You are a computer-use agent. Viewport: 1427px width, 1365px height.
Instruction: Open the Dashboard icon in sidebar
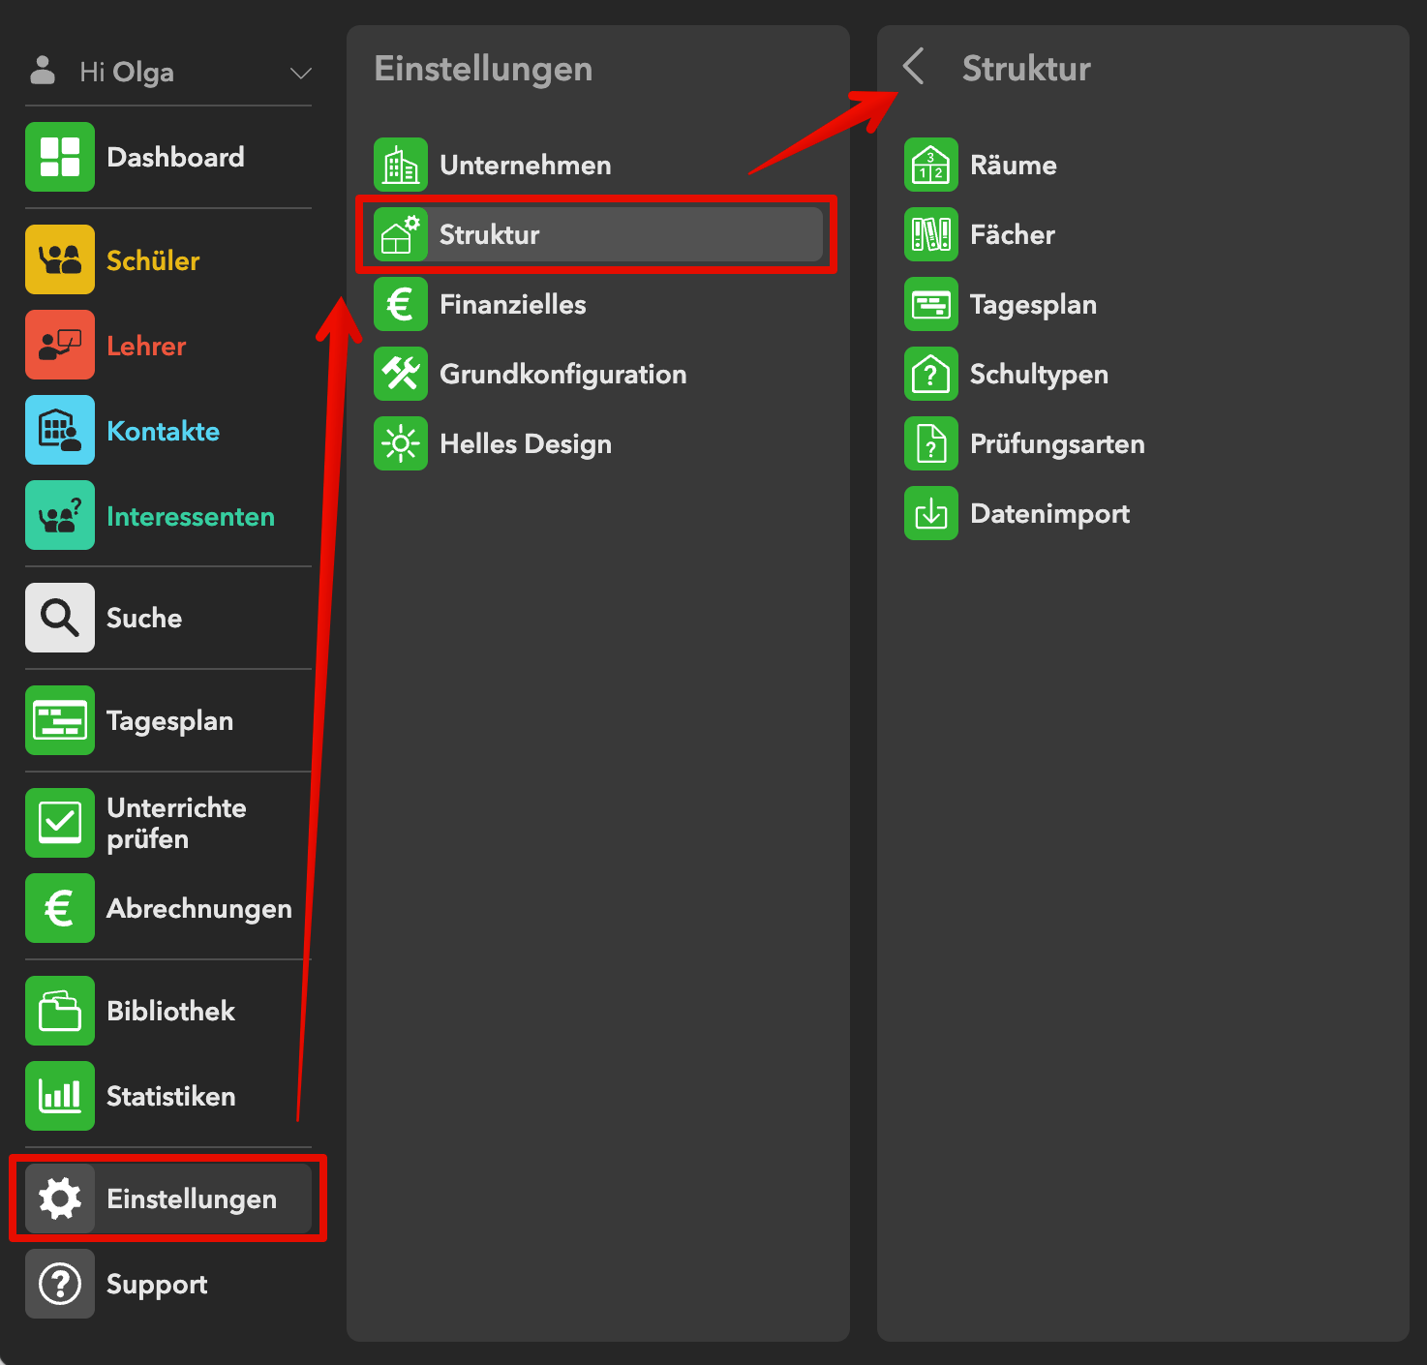click(x=60, y=157)
